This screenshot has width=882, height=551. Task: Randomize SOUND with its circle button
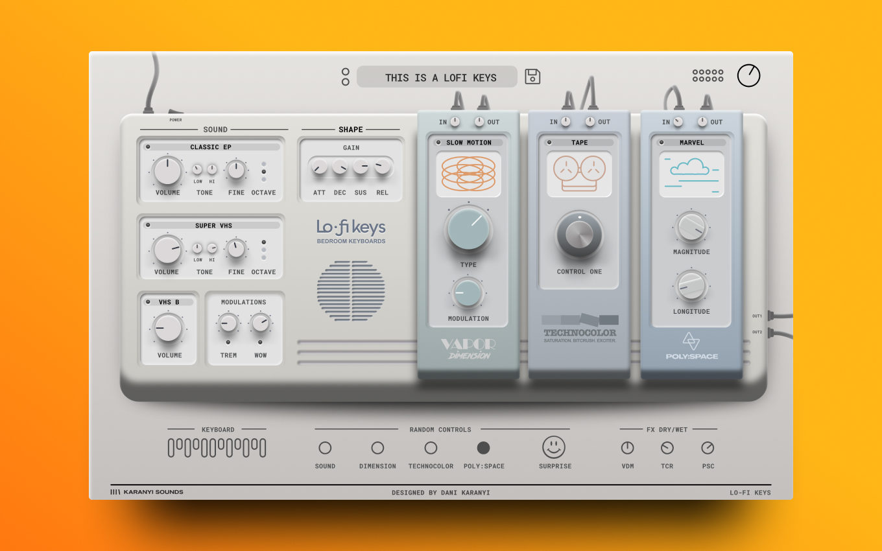pos(325,448)
